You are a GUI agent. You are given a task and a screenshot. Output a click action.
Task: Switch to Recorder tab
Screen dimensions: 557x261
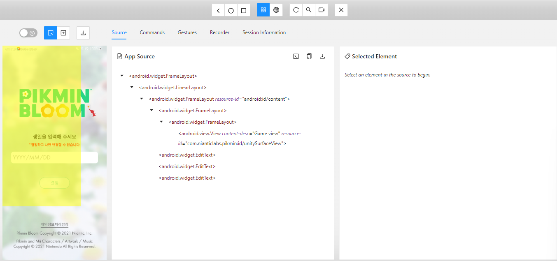click(x=220, y=32)
